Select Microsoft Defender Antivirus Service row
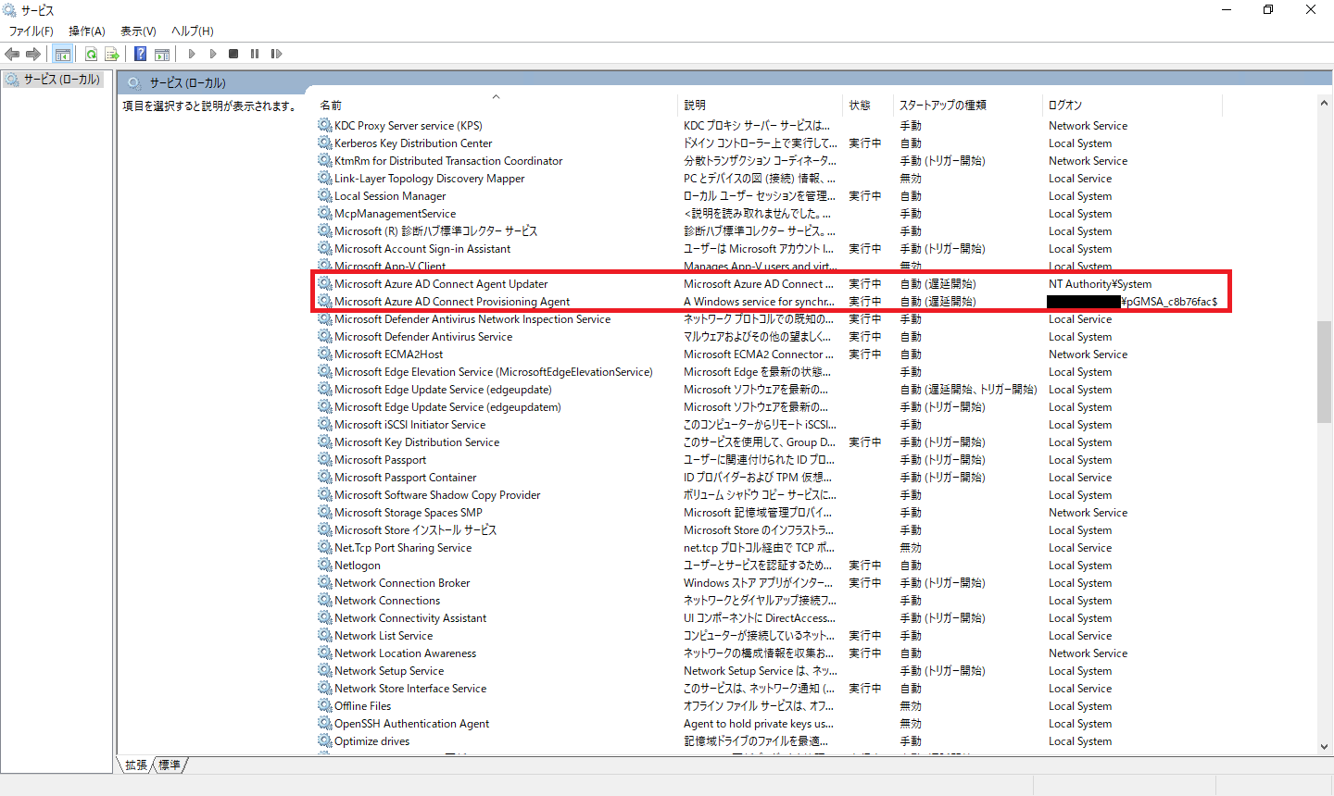Screen dimensions: 1334x796 tap(423, 336)
